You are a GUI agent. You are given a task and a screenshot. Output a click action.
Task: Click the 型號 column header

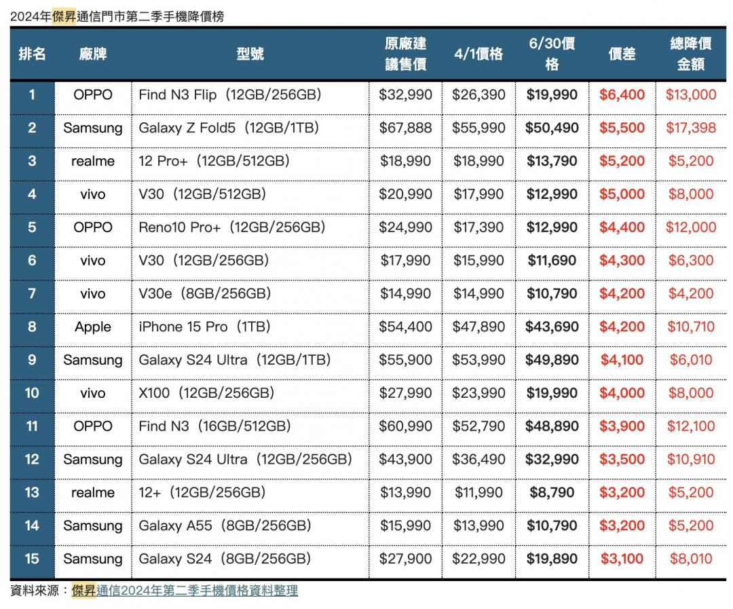click(250, 54)
